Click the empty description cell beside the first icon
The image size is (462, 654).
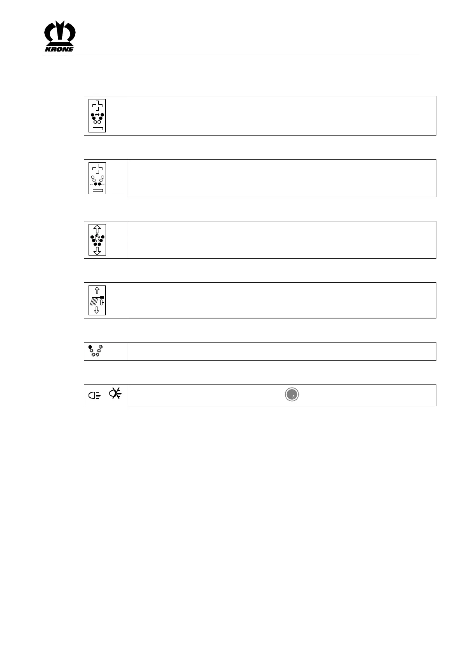(282, 116)
